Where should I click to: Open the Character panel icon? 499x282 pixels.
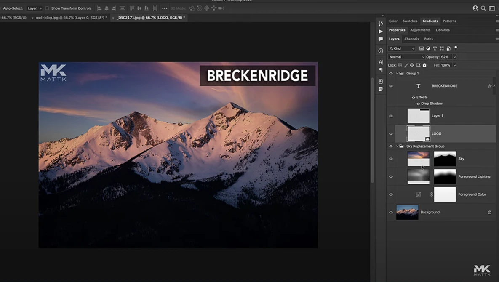(381, 62)
